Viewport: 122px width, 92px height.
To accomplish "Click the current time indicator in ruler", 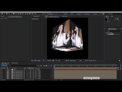I will (54, 66).
